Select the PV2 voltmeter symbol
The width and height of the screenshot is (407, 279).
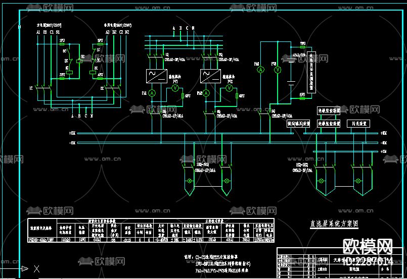(x=229, y=88)
